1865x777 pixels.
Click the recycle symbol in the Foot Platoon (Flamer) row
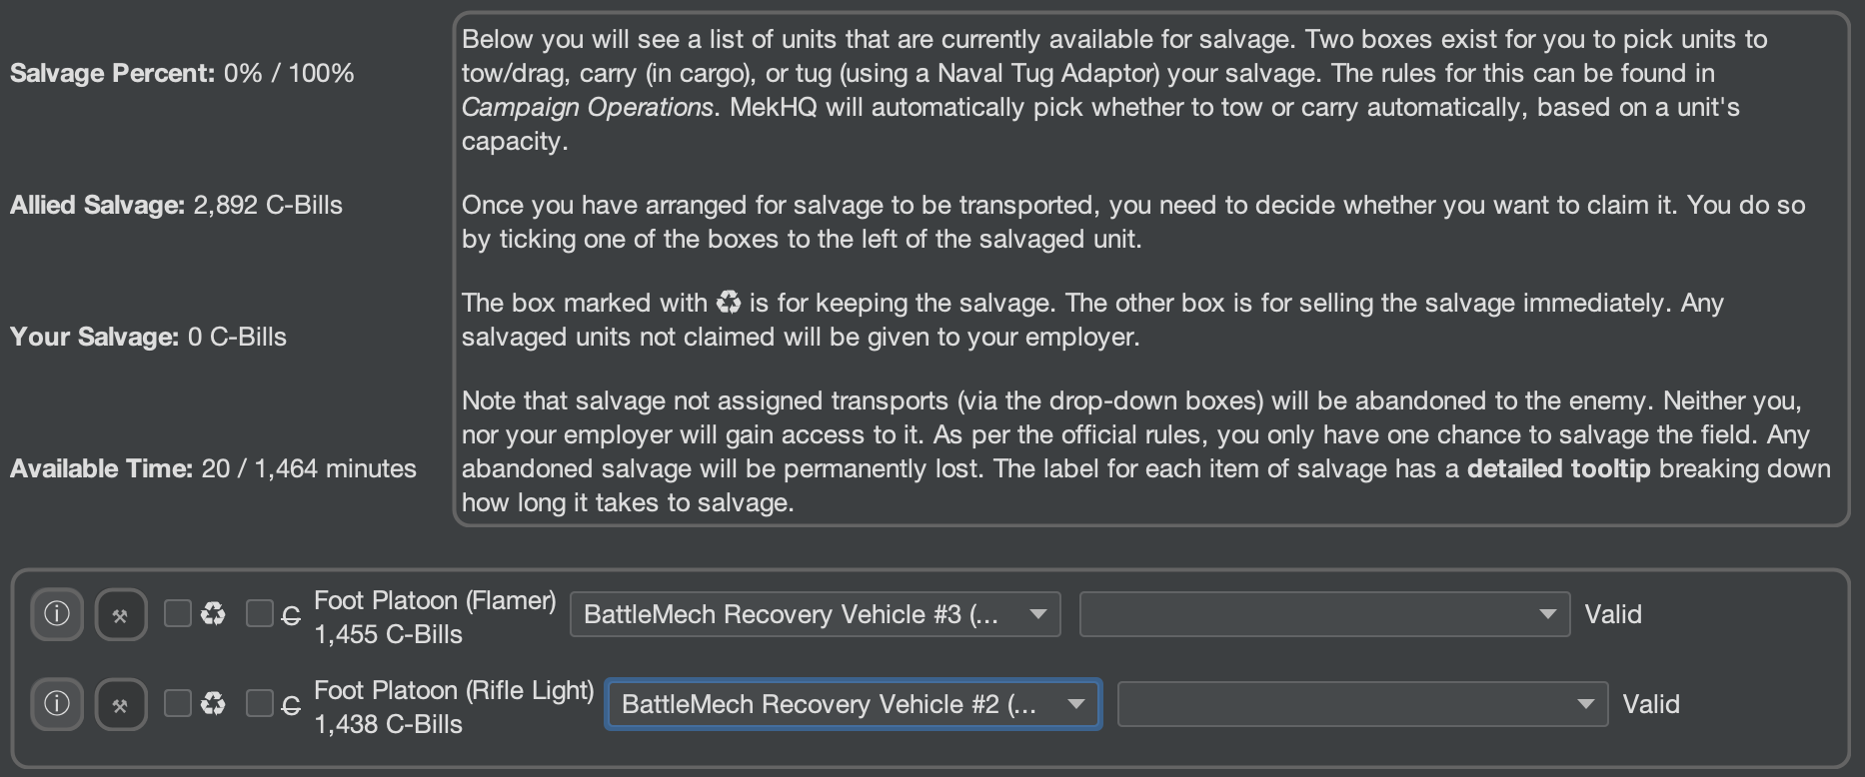(213, 614)
